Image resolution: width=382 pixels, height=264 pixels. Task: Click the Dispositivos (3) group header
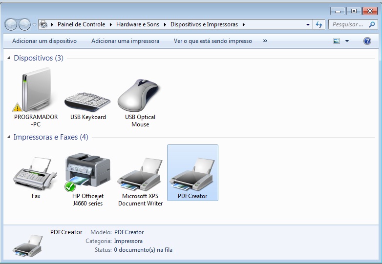point(39,58)
